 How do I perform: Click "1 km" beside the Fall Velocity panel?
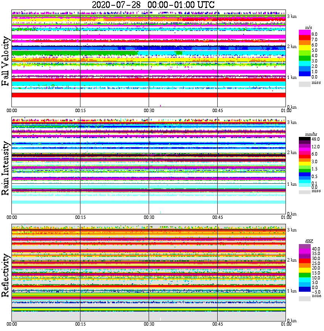[292, 77]
